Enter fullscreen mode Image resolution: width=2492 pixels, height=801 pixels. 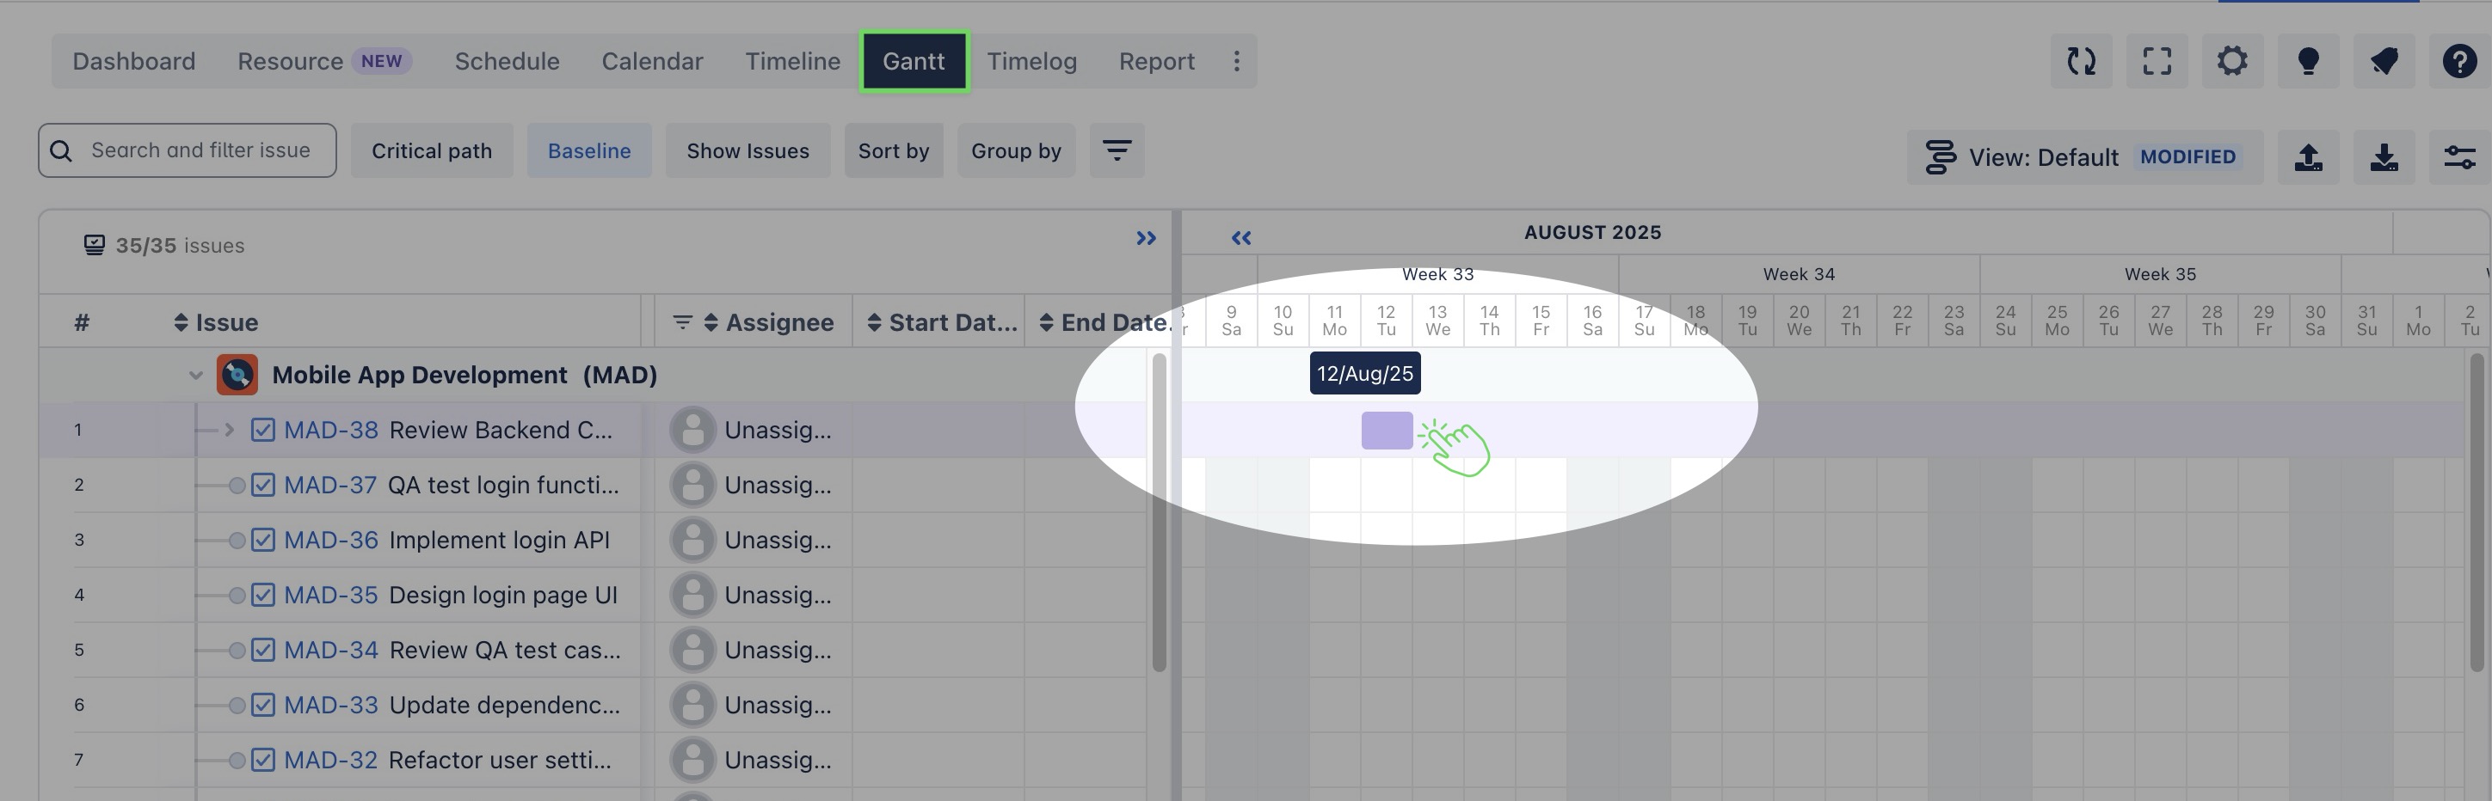coord(2157,62)
